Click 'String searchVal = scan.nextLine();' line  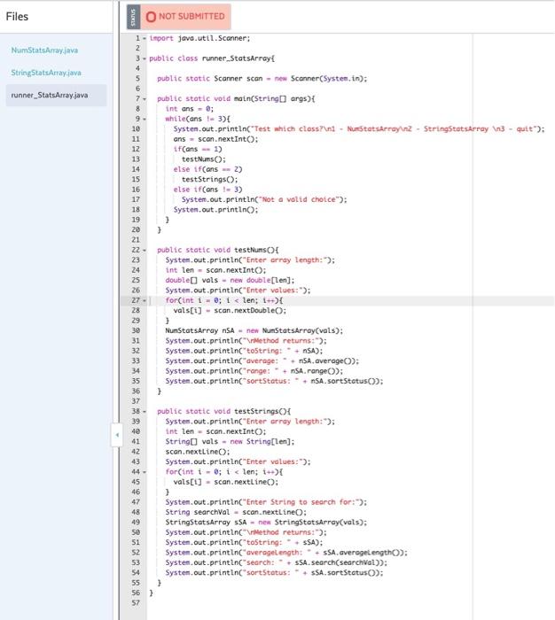[236, 512]
